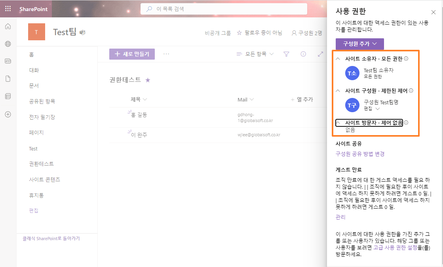Open the details pane info icon

pyautogui.click(x=303, y=54)
